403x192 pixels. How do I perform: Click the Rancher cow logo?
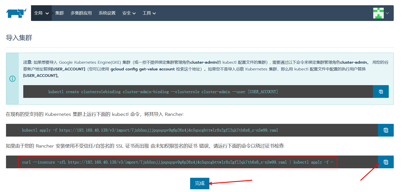coord(17,13)
